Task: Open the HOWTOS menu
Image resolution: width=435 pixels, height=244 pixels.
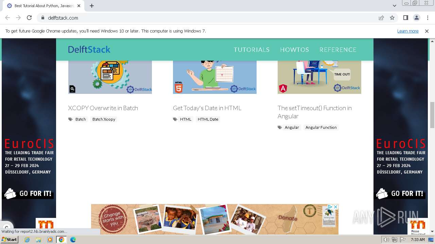Action: tap(294, 49)
